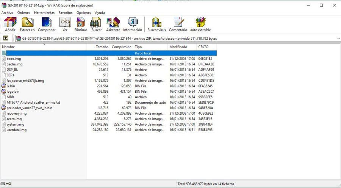Screen dimensions: 341x188
Task: Click the MT6577_Android_scatter_emmc.txt document icon
Action: click(x=4, y=103)
